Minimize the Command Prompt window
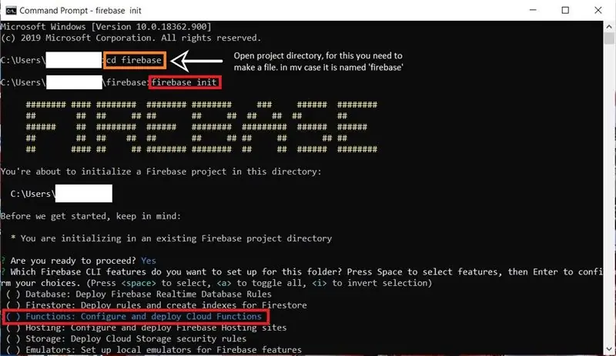 point(533,10)
